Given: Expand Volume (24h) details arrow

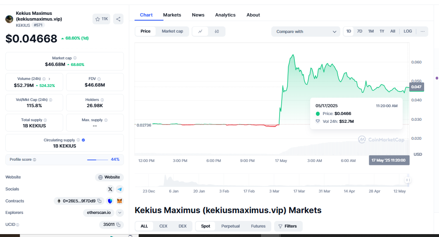Looking at the screenshot, I should (x=49, y=79).
